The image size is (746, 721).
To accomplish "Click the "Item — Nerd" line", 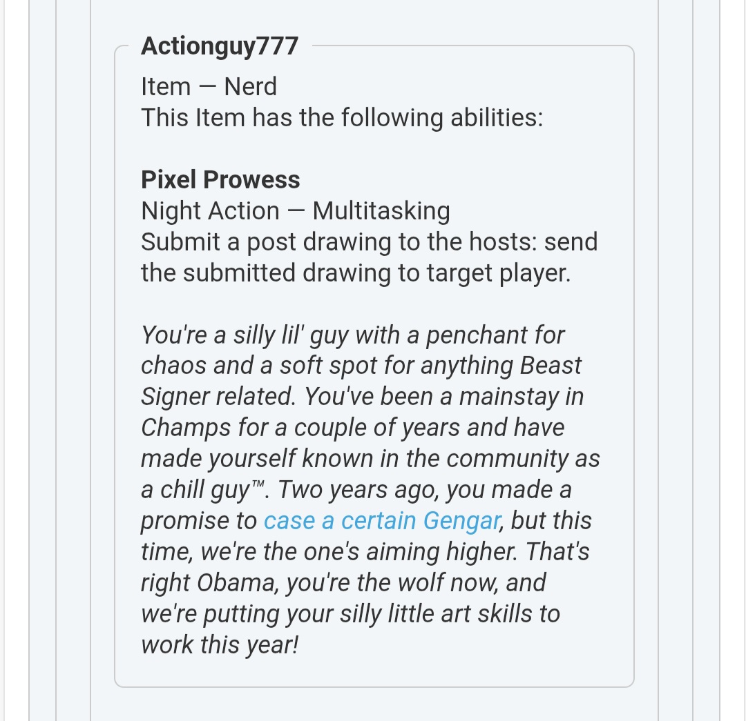I will tap(209, 87).
